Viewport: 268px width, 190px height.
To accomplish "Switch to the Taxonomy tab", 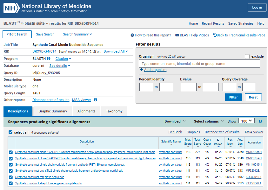I will pos(114,111).
